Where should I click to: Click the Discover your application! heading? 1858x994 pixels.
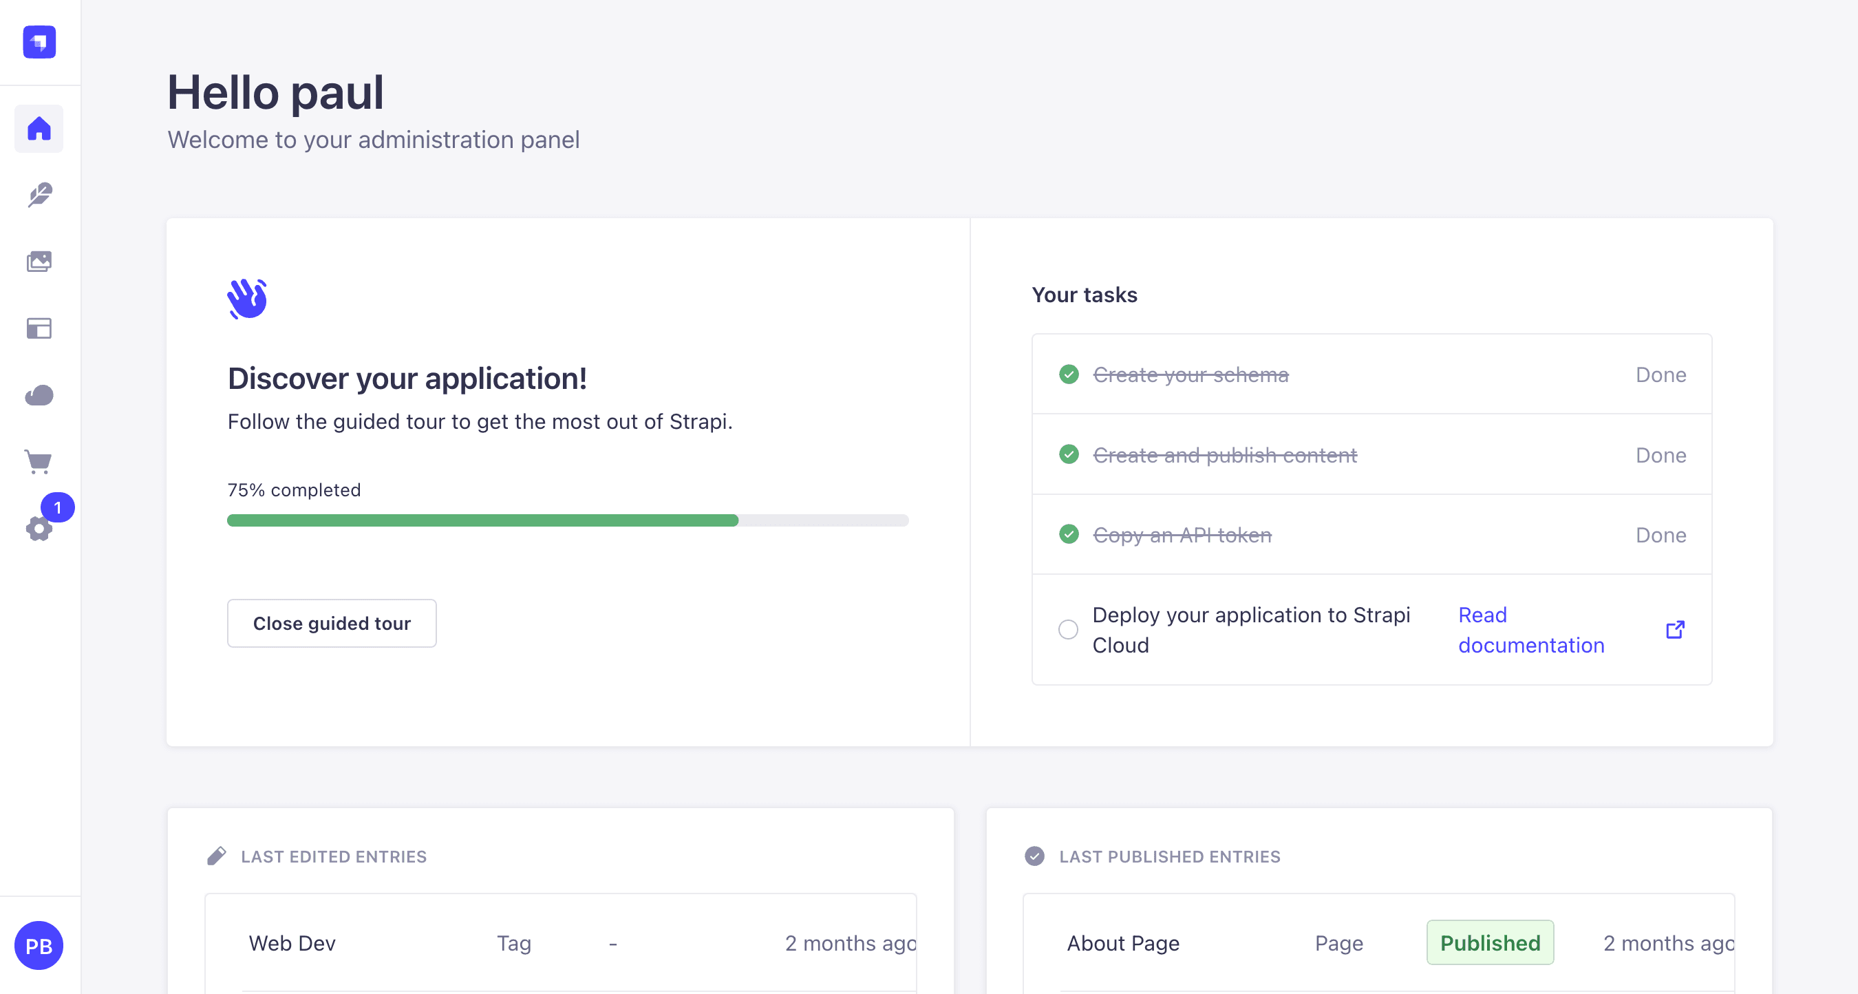tap(407, 378)
